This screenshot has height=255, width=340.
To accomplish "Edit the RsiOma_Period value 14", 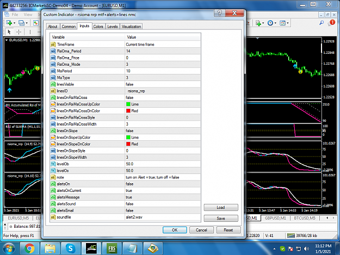I will 163,51.
